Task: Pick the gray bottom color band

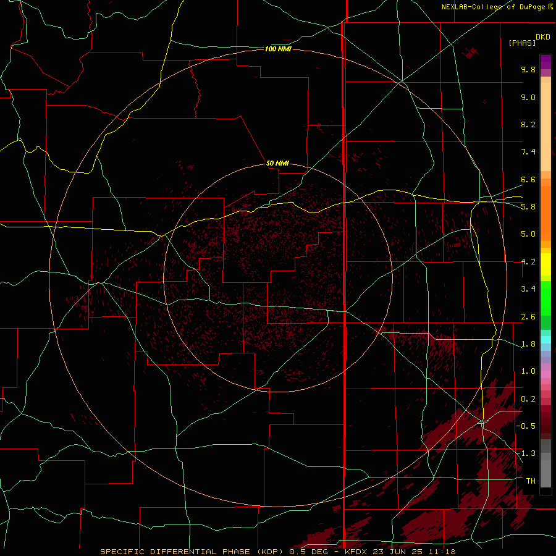Action: 545,474
